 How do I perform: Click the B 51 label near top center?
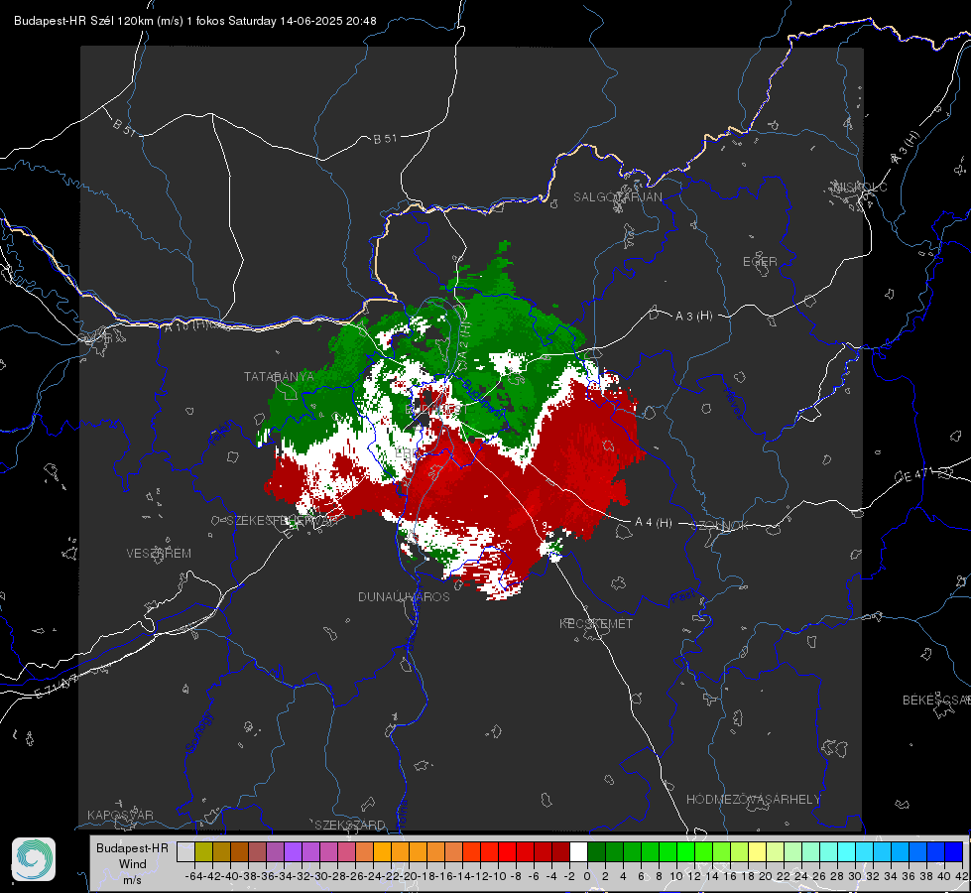[x=385, y=139]
